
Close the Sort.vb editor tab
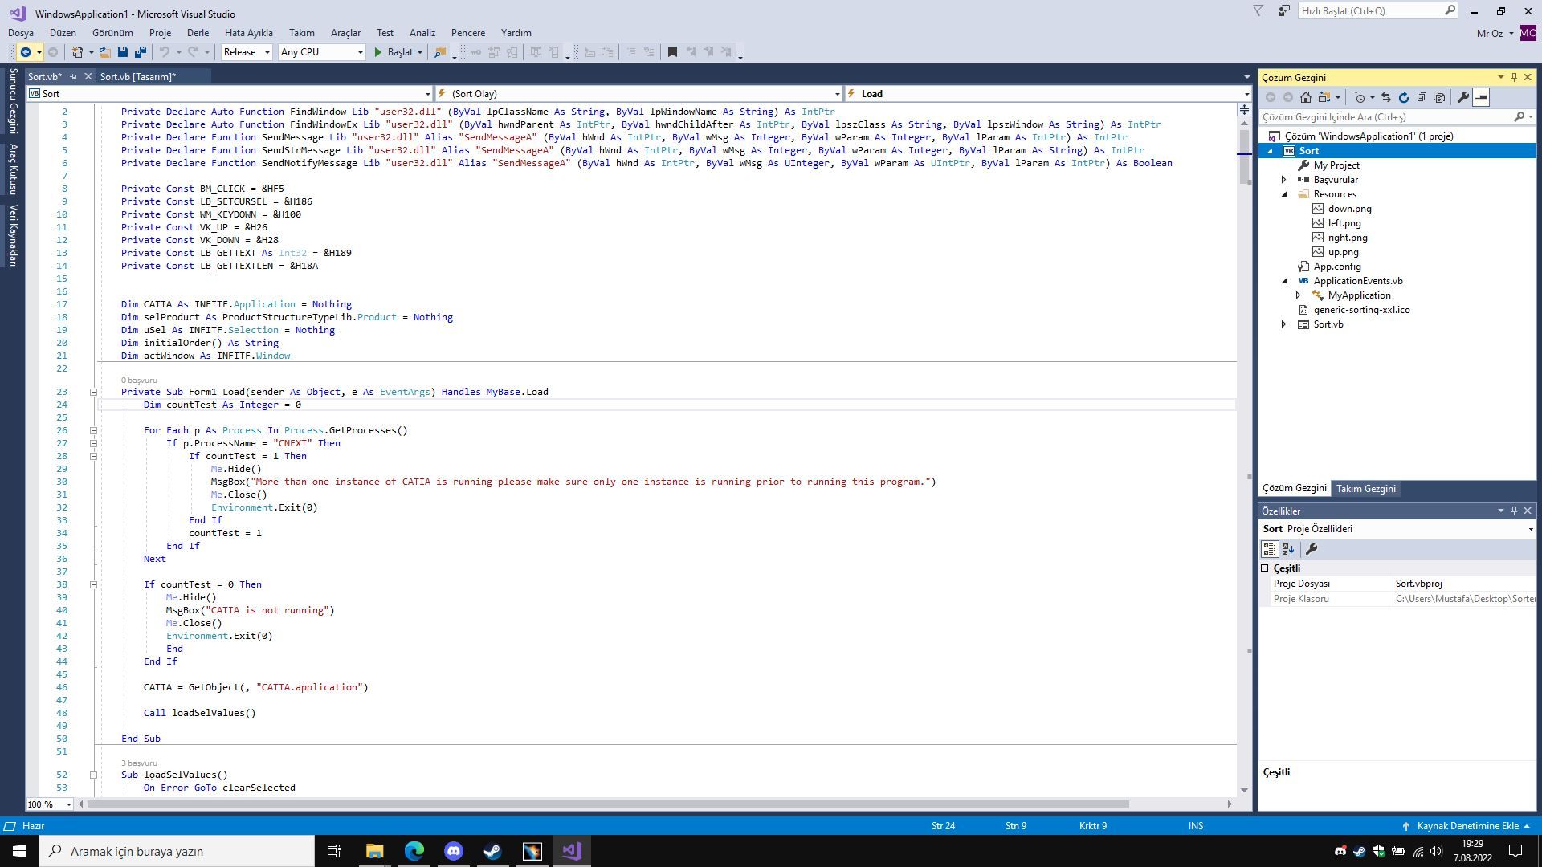[88, 76]
